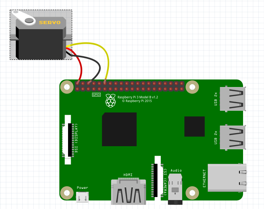
Task: Select the DSI display connector
Action: click(68, 140)
